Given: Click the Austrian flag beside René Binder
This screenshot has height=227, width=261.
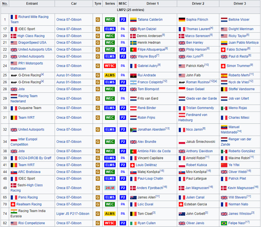Looking at the screenshot, I should [x=133, y=108].
